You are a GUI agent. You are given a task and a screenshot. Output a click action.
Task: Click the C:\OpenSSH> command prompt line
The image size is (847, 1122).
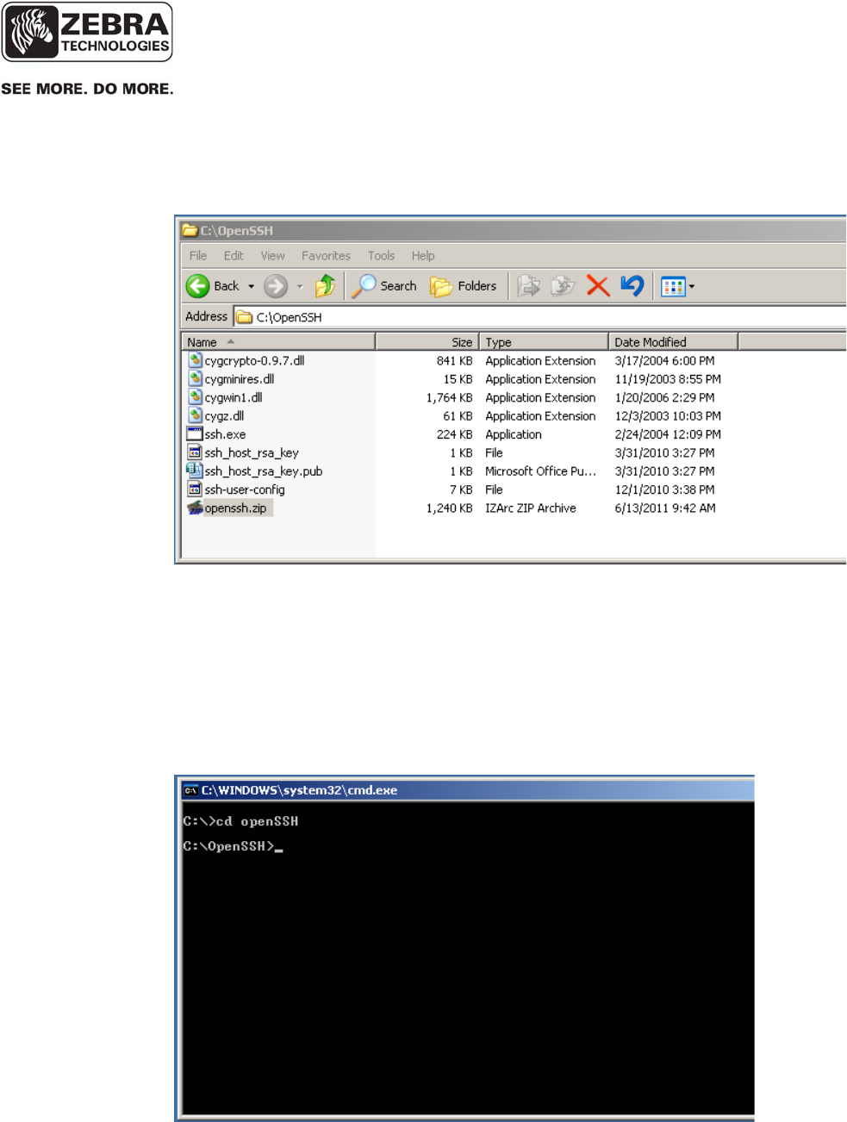[x=232, y=846]
